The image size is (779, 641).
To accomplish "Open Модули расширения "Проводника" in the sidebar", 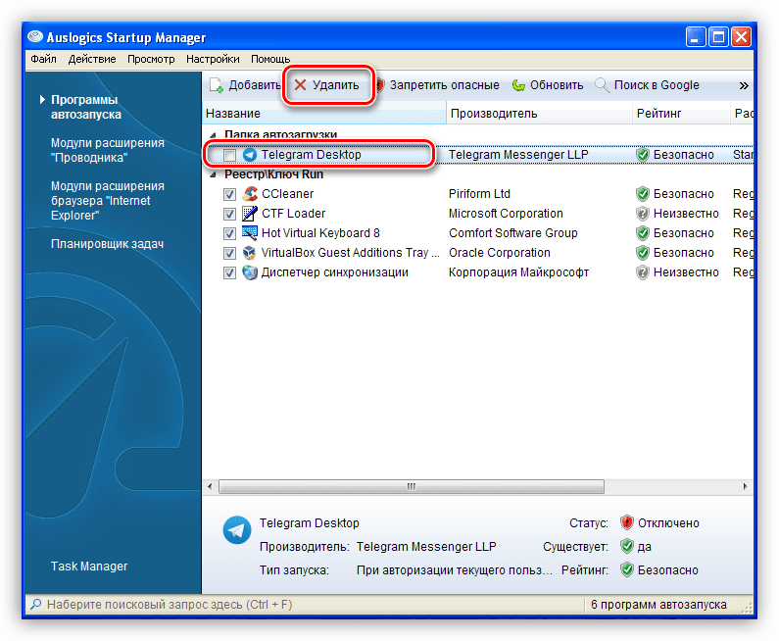I will click(x=108, y=150).
